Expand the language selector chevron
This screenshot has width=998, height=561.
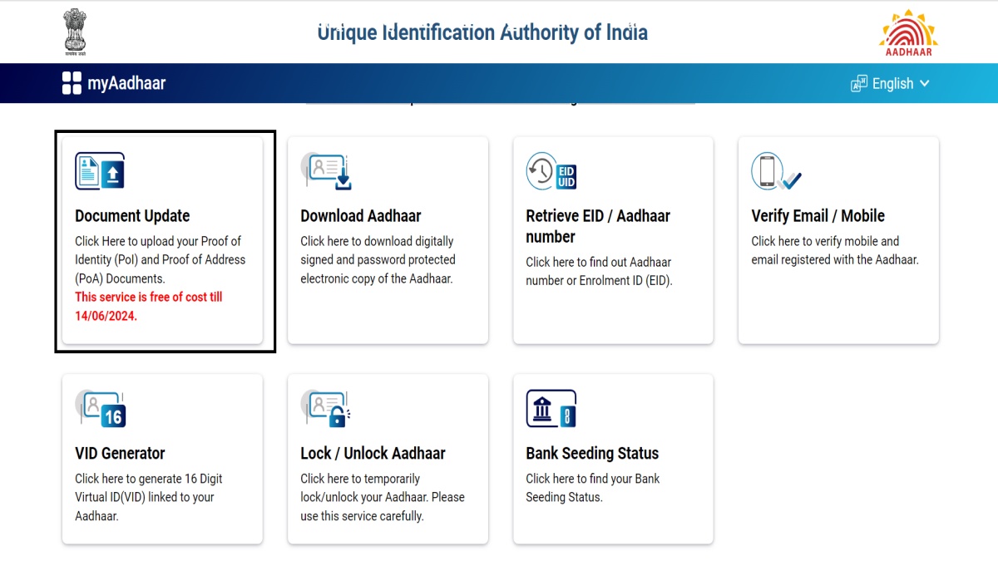coord(923,84)
